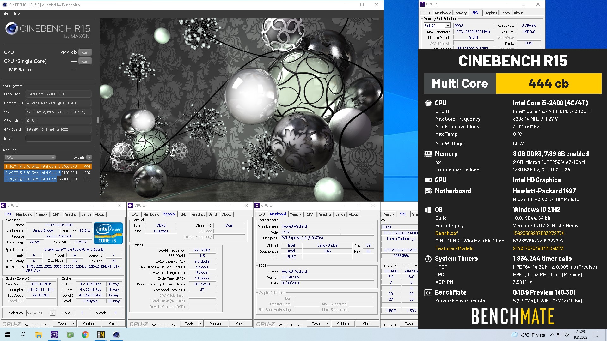The width and height of the screenshot is (607, 341).
Task: Click 444 cb Multi Core score
Action: coord(549,84)
